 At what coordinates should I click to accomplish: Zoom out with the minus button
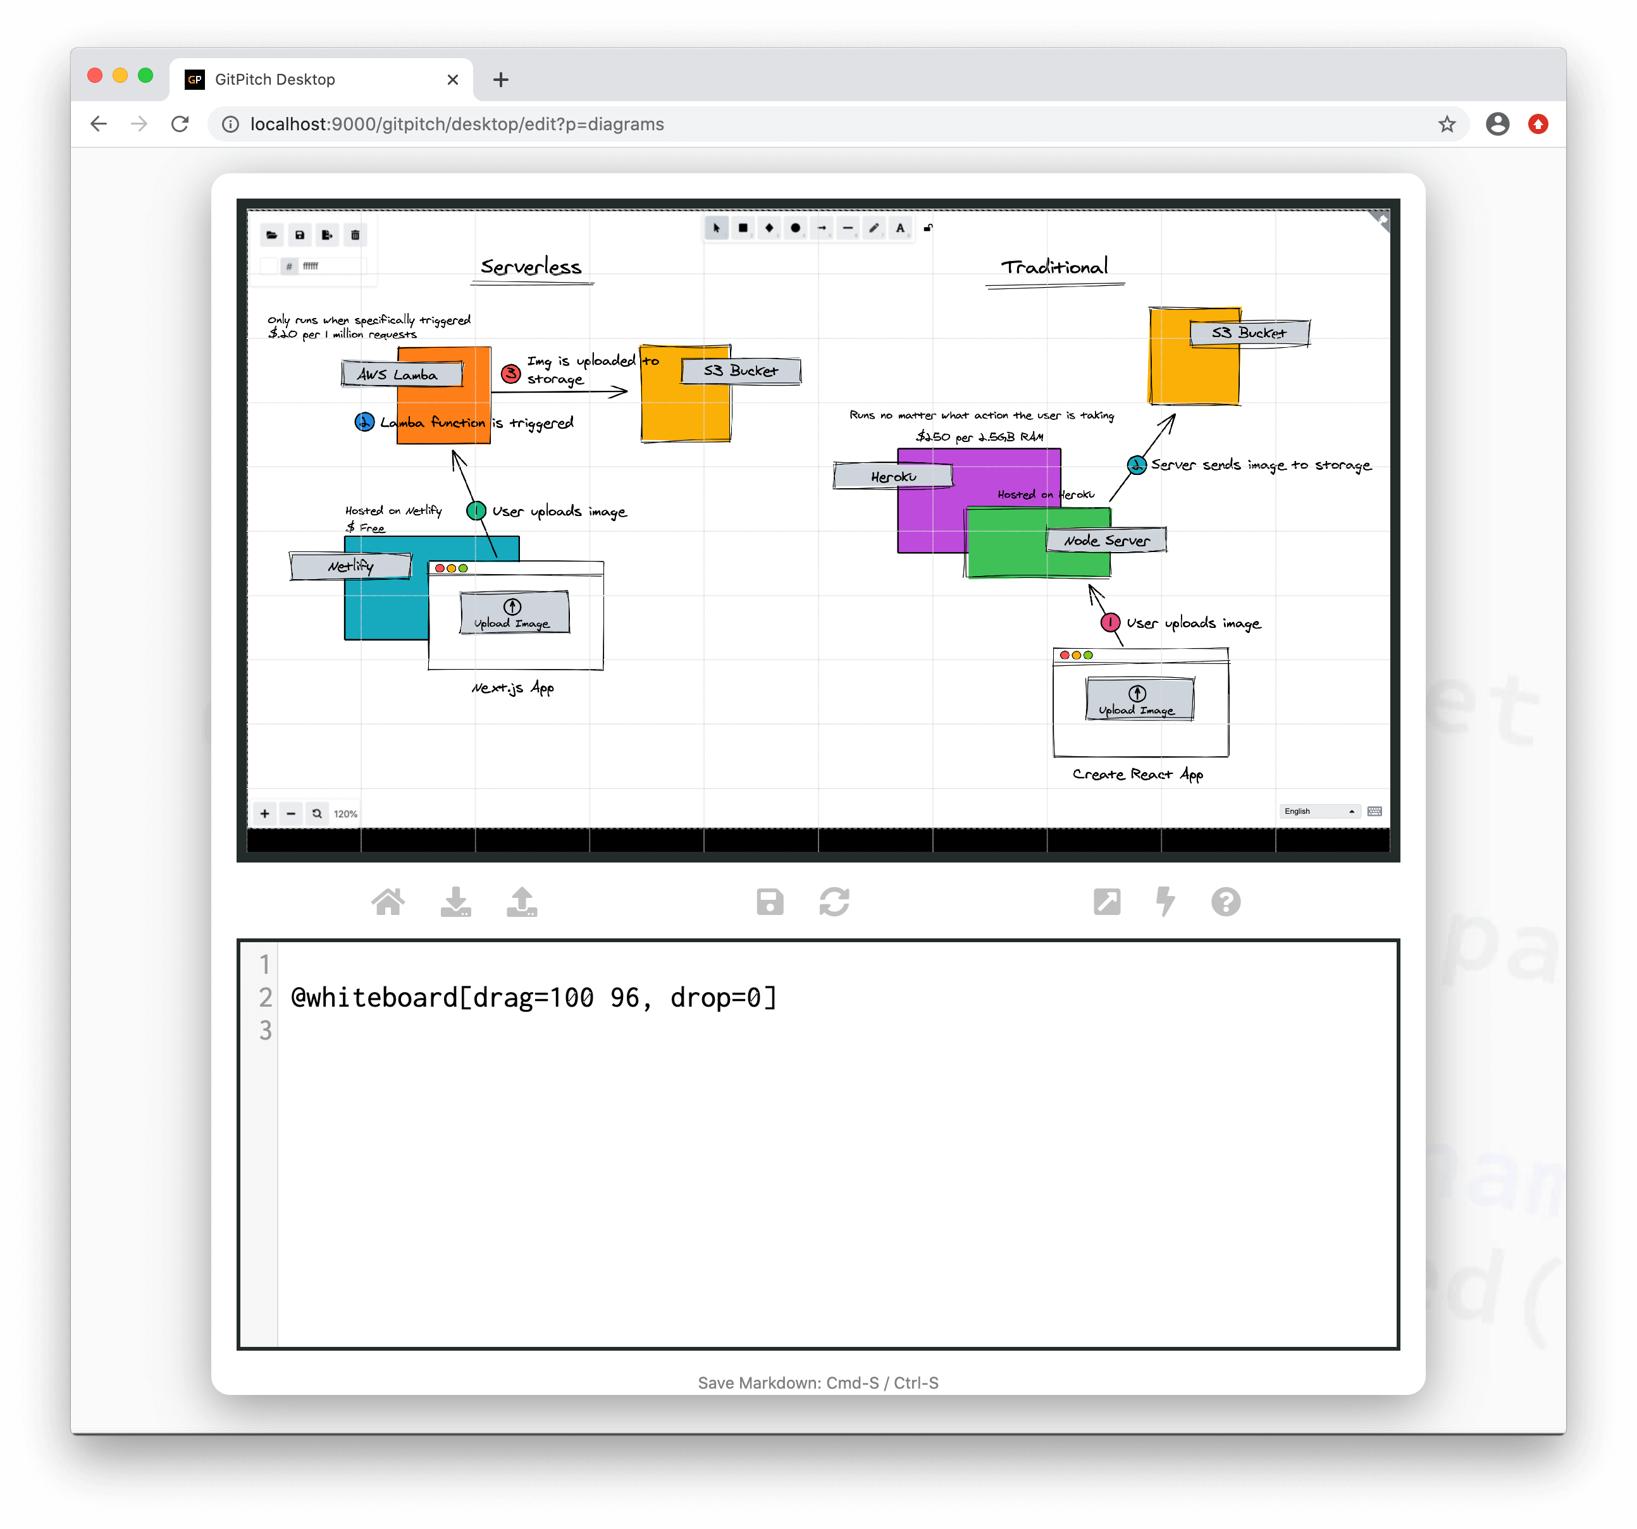point(292,814)
